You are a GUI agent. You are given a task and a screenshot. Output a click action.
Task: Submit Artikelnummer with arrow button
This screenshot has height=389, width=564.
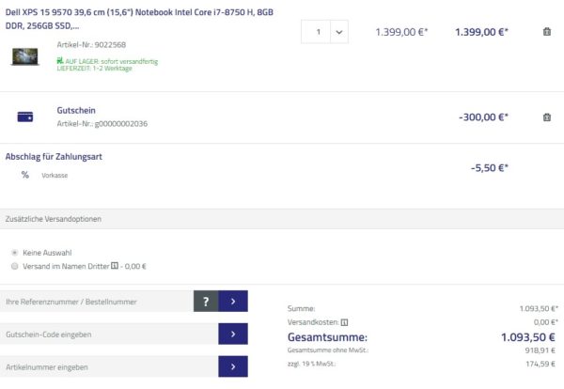click(x=232, y=366)
